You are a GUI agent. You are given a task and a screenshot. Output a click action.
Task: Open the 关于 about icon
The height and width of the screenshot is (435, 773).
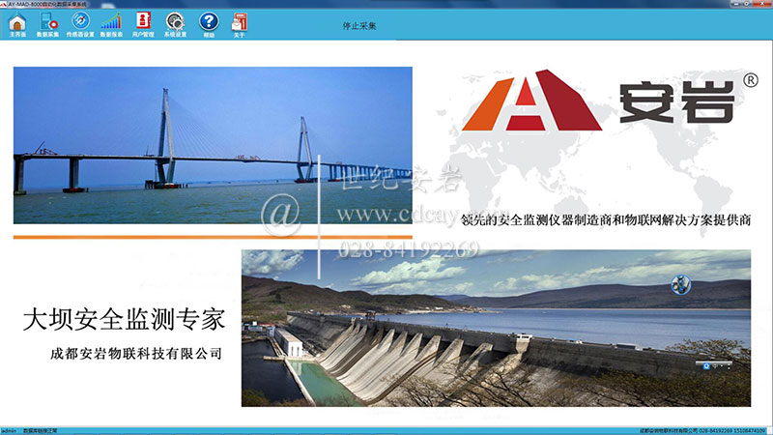pos(239,23)
